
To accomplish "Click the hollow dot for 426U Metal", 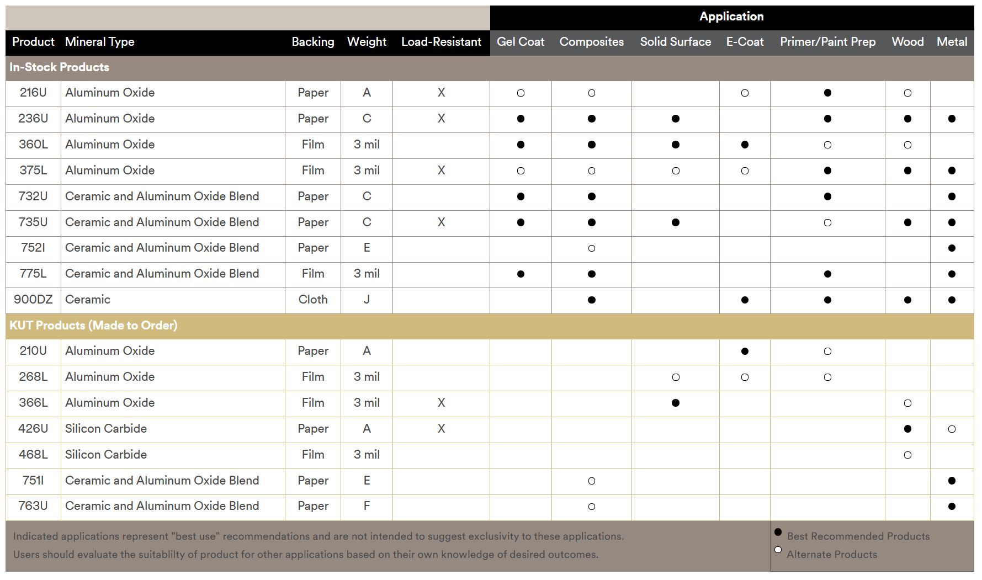I will click(x=951, y=429).
